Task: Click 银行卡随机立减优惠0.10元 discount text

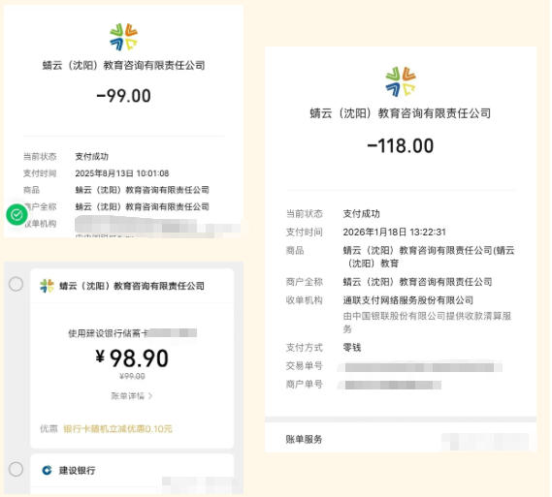Action: pyautogui.click(x=117, y=429)
